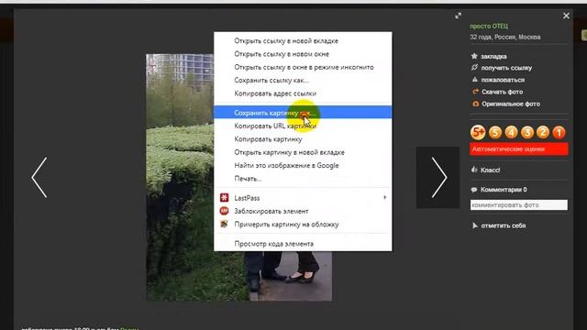Screen dimensions: 587x330
Task: Choose Просмотр кода элемента
Action: tap(303, 244)
